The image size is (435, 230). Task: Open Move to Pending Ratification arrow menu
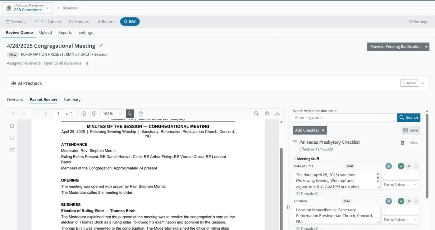pyautogui.click(x=427, y=47)
